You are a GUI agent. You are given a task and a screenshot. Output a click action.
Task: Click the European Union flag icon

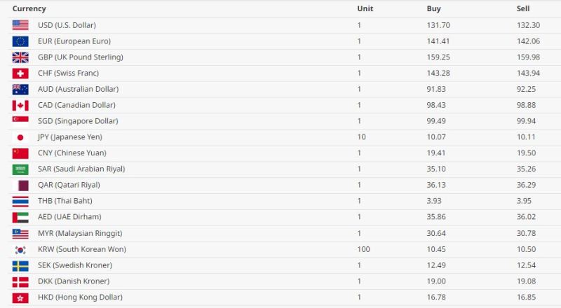point(20,41)
